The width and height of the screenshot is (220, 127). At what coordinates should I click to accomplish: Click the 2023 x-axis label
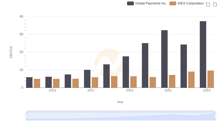[207, 90]
